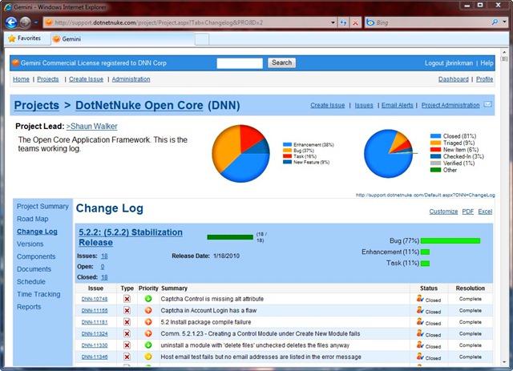Click the issue type pie chart
Image resolution: width=513 pixels, height=371 pixels.
click(240, 153)
